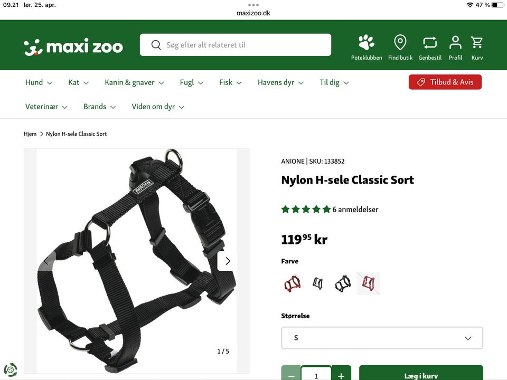Click the search input field
507x380 pixels.
tap(236, 45)
